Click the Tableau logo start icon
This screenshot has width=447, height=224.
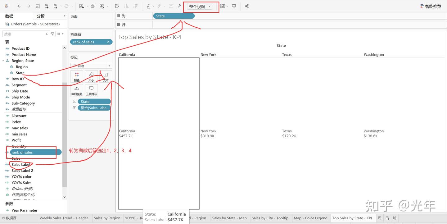[7, 6]
